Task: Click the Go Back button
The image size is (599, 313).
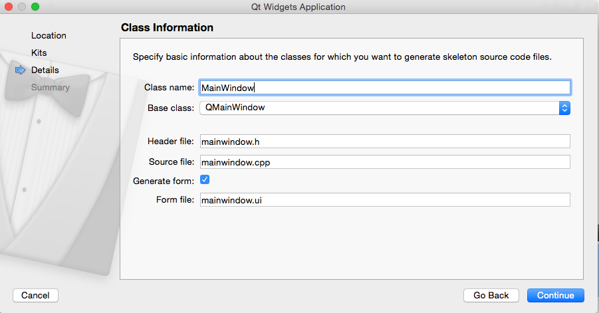Action: (x=491, y=296)
